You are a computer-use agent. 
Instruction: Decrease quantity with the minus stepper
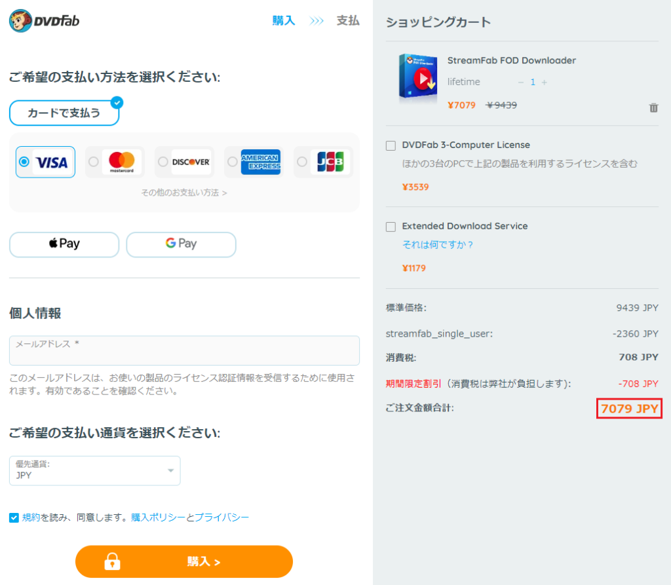coord(521,82)
